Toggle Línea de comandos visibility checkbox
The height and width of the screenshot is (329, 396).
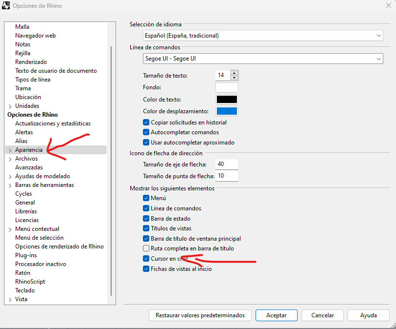[x=146, y=208]
